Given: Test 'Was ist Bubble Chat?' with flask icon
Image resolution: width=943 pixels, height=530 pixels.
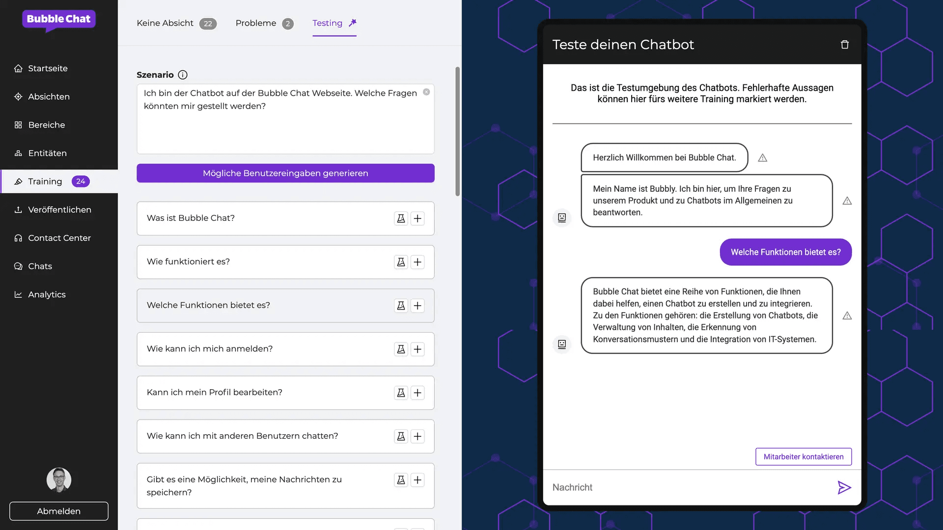Looking at the screenshot, I should click(x=401, y=218).
